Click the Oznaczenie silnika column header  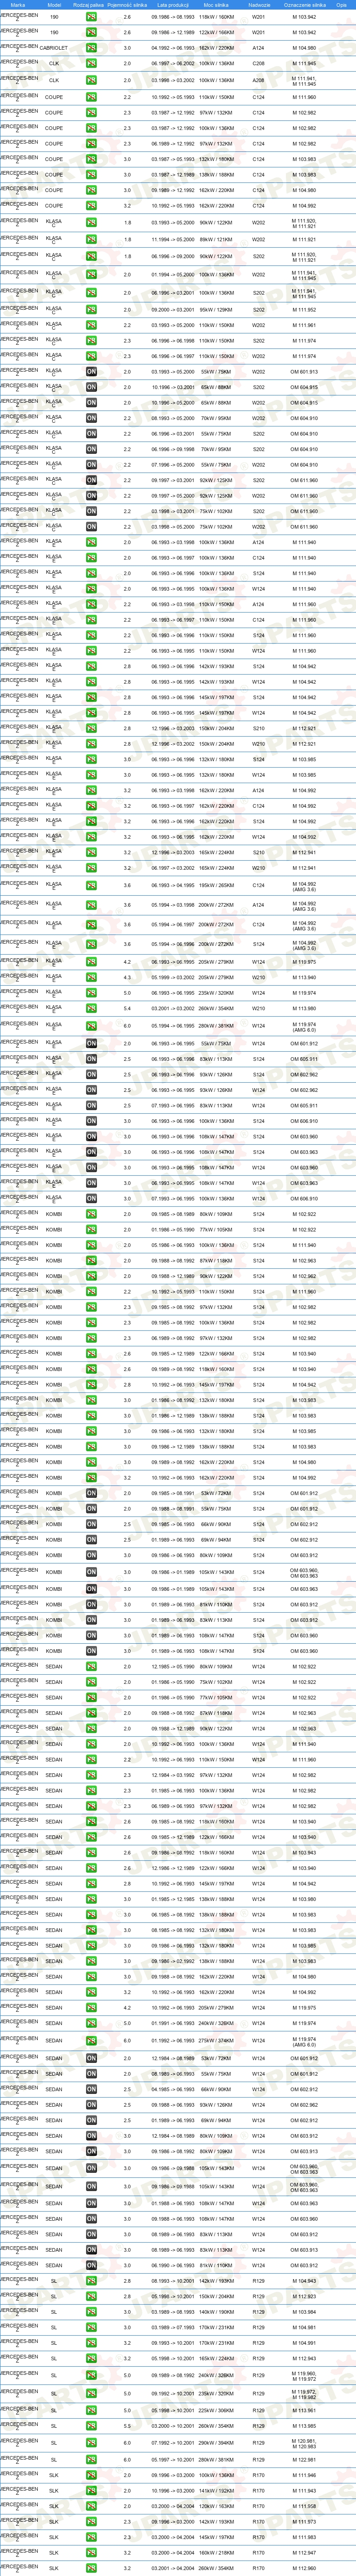click(304, 5)
